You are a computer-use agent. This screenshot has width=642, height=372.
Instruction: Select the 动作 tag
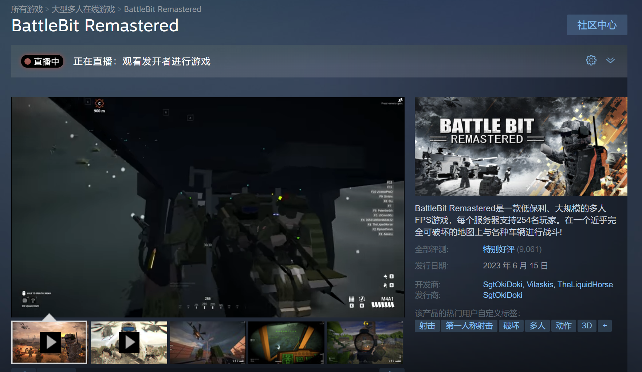click(x=563, y=326)
